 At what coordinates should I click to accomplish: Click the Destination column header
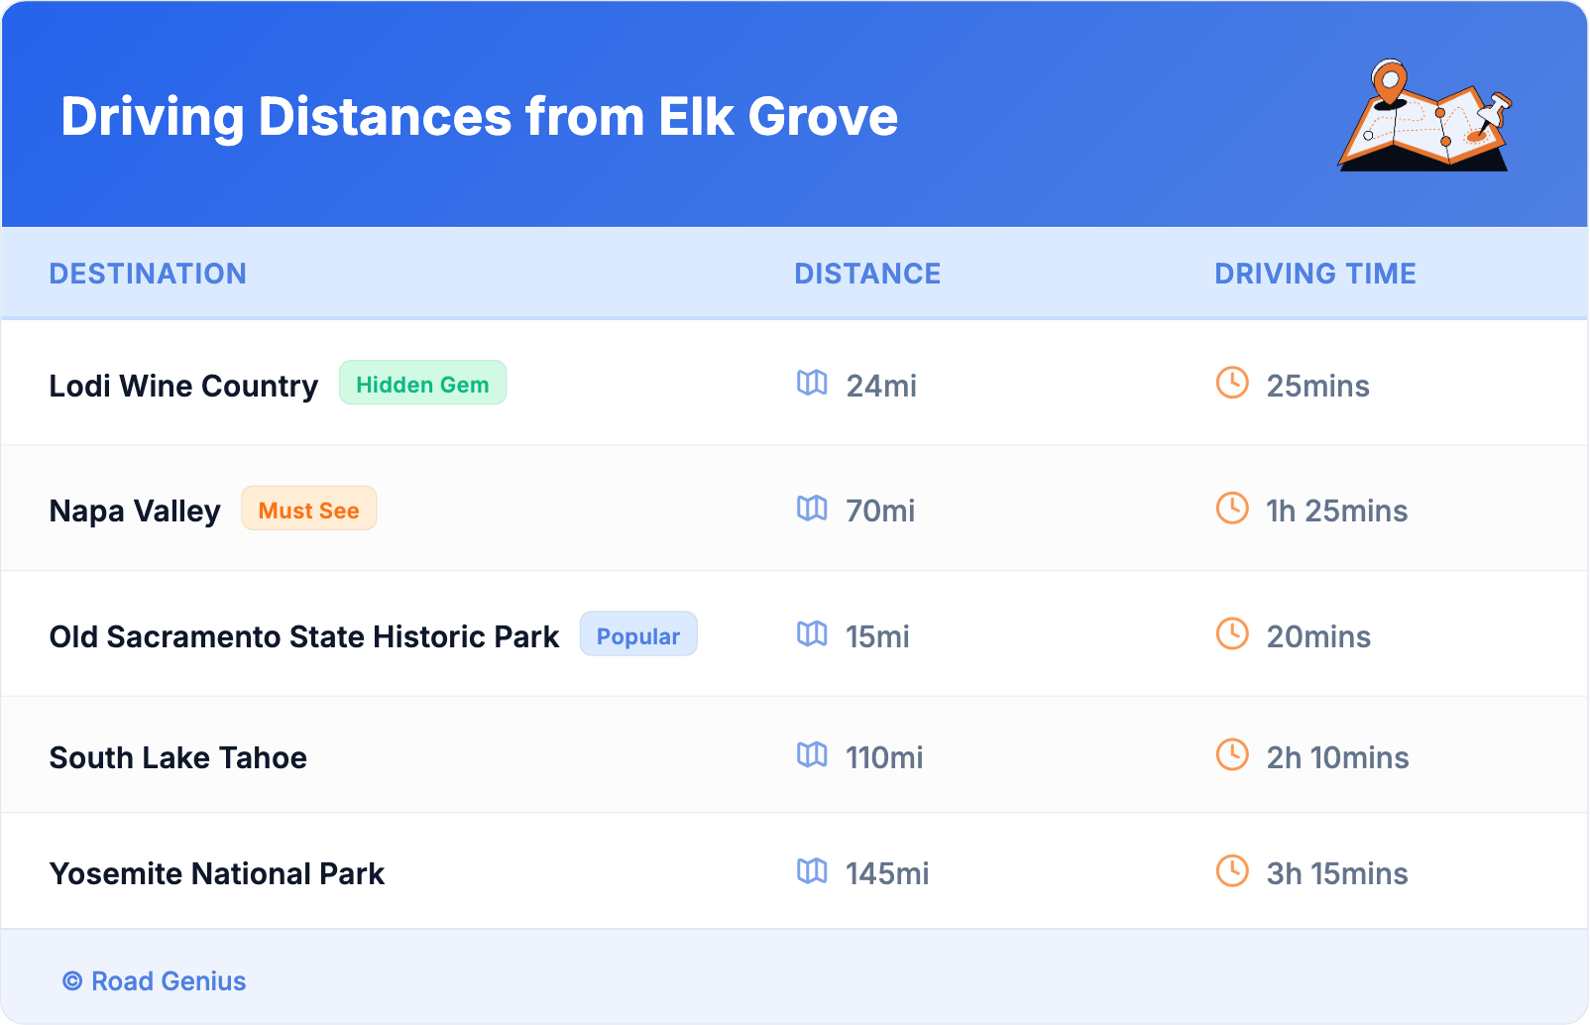(148, 274)
